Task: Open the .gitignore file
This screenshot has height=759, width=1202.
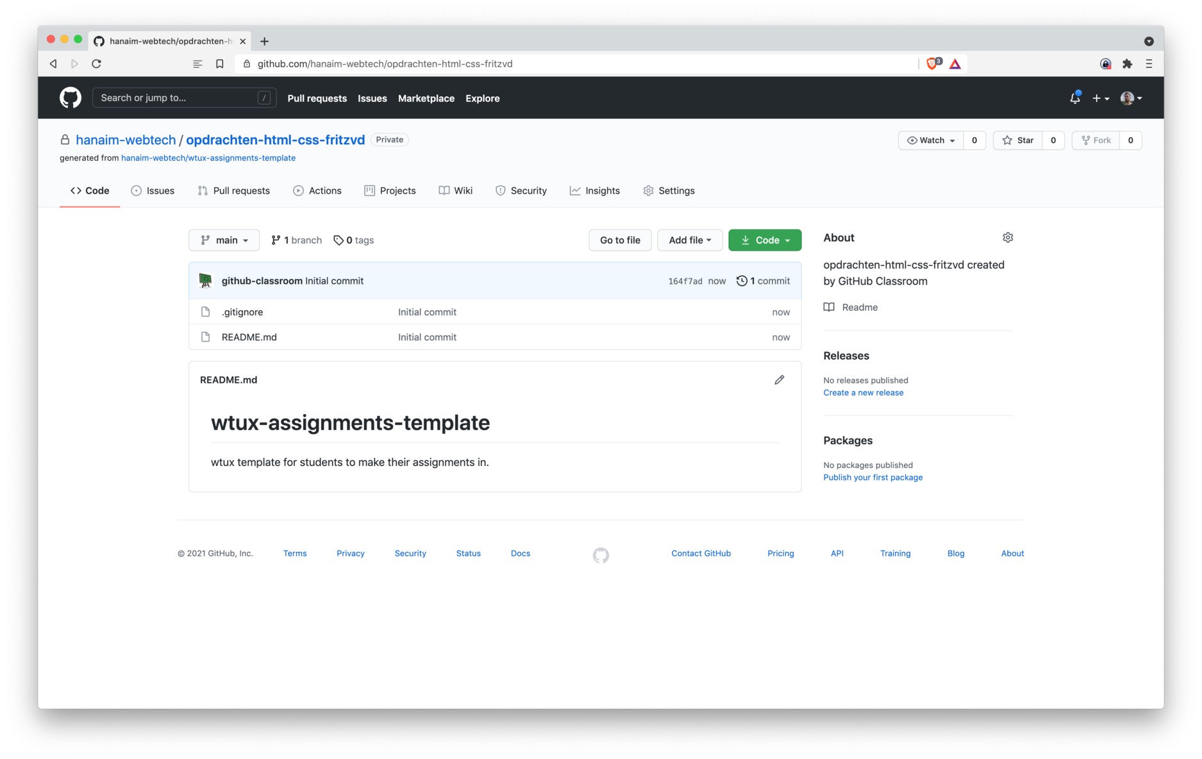Action: click(x=242, y=312)
